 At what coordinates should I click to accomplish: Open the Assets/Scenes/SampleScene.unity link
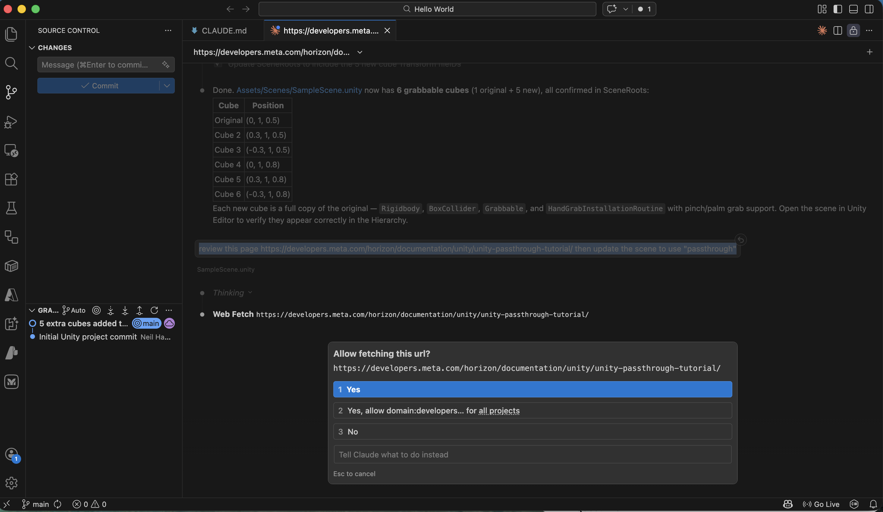(x=299, y=90)
